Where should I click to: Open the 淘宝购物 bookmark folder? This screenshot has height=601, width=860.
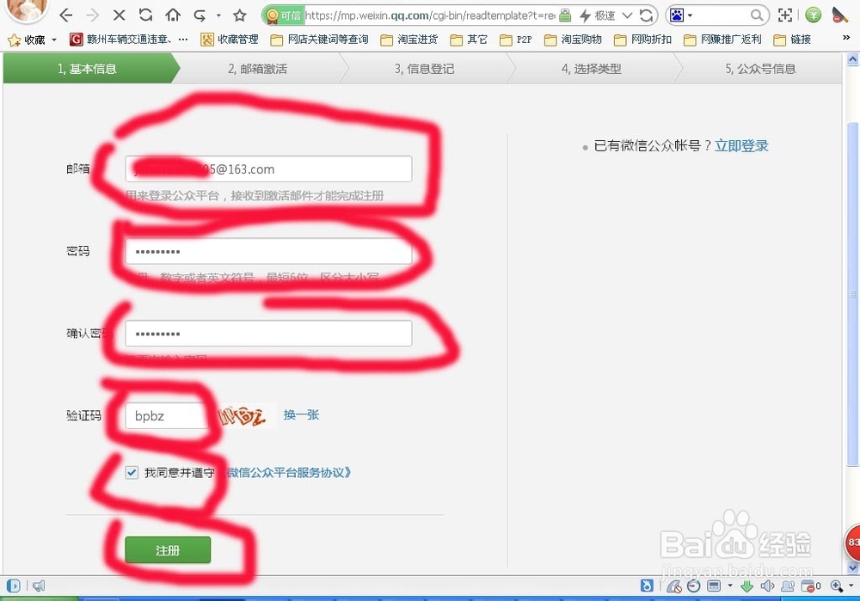coord(573,40)
